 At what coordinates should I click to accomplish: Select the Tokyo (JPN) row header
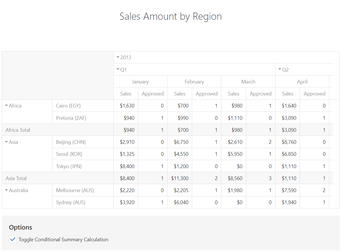pyautogui.click(x=69, y=166)
